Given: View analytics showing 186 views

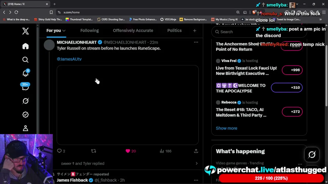Looking at the screenshot, I should [x=166, y=151].
